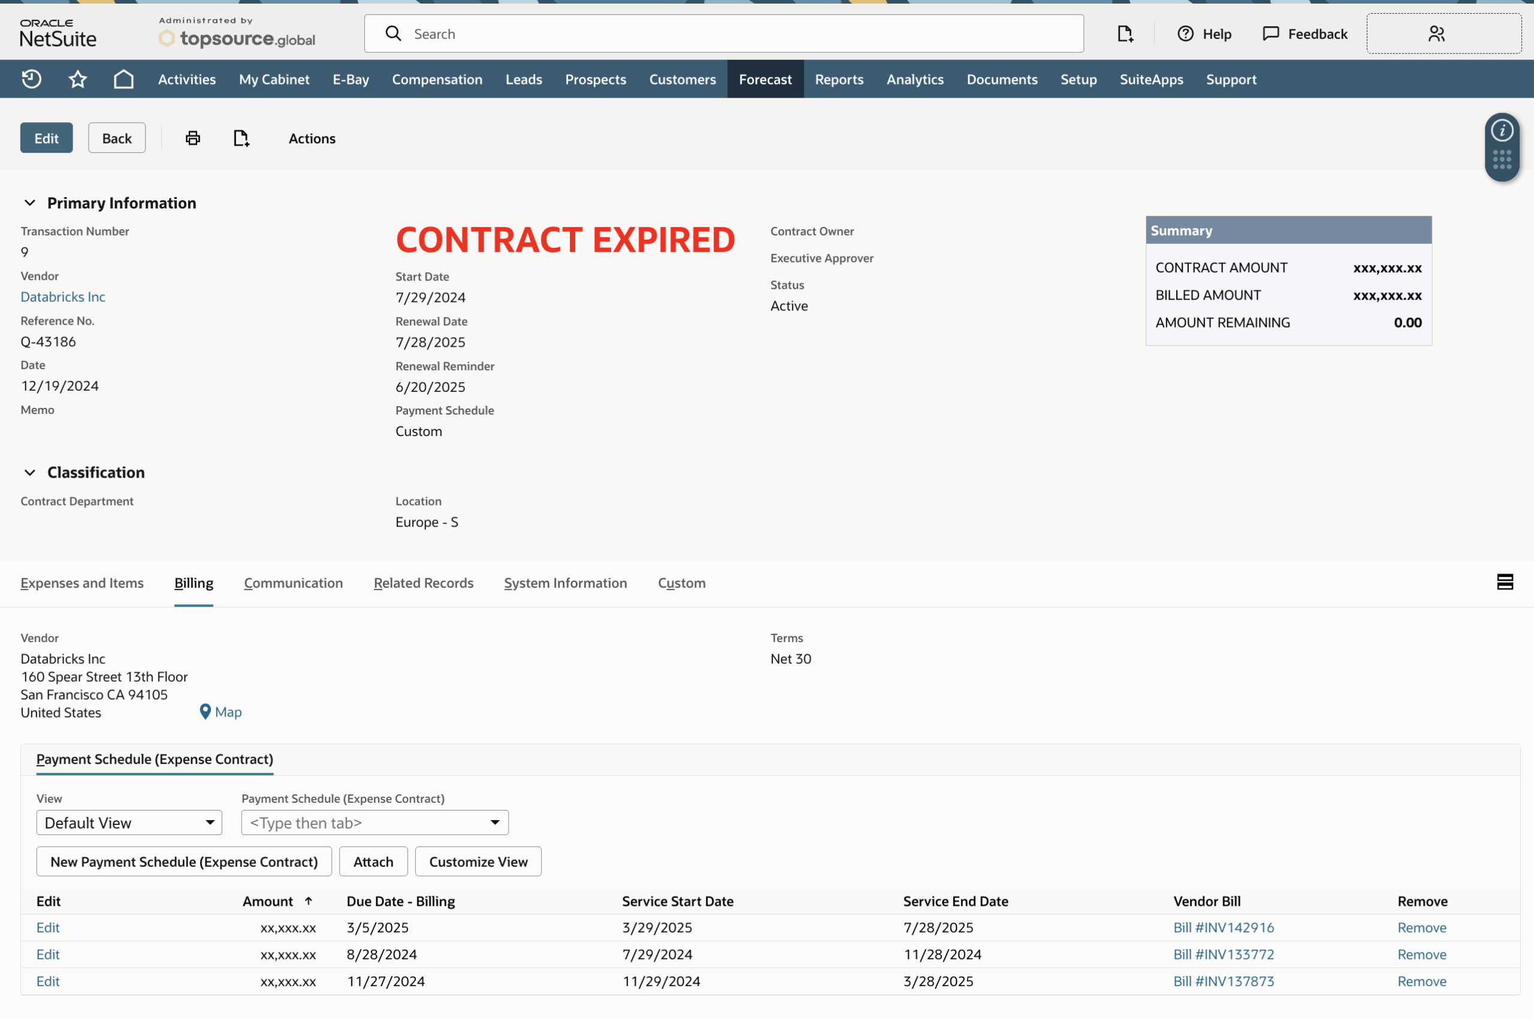Click the Help question mark icon
Screen dimensions: 1534x1019
[1186, 34]
